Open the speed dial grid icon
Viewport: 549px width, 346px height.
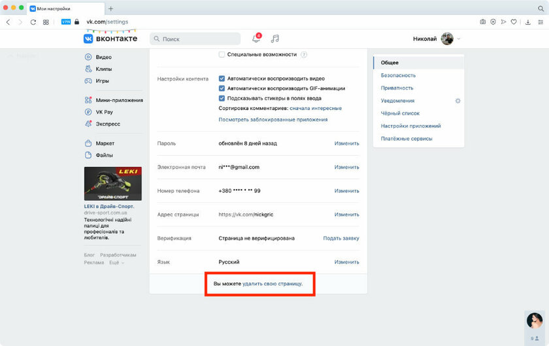click(x=46, y=22)
